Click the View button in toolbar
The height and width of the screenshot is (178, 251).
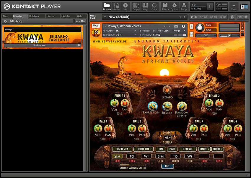point(234,7)
